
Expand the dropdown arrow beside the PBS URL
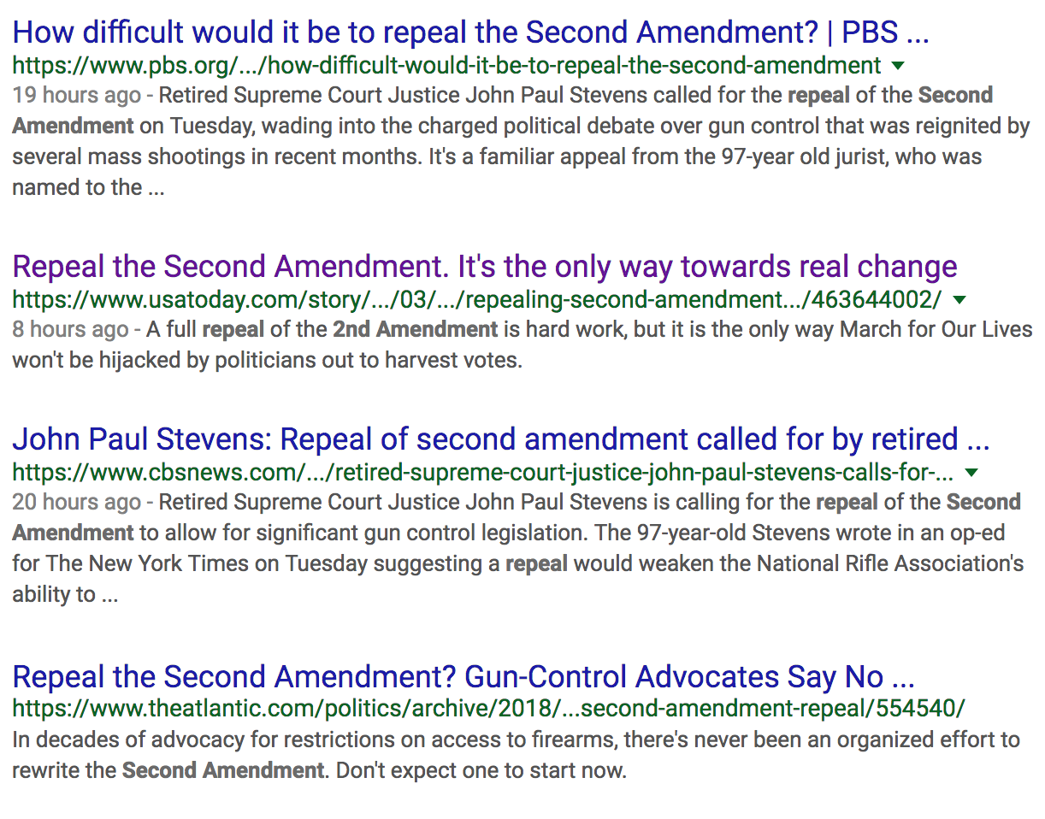click(x=897, y=66)
